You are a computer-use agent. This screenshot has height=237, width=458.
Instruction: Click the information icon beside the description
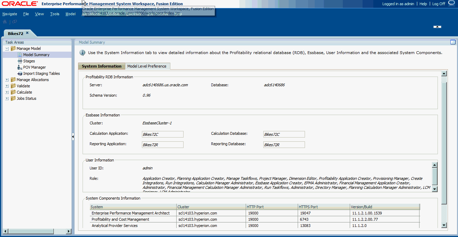point(83,53)
